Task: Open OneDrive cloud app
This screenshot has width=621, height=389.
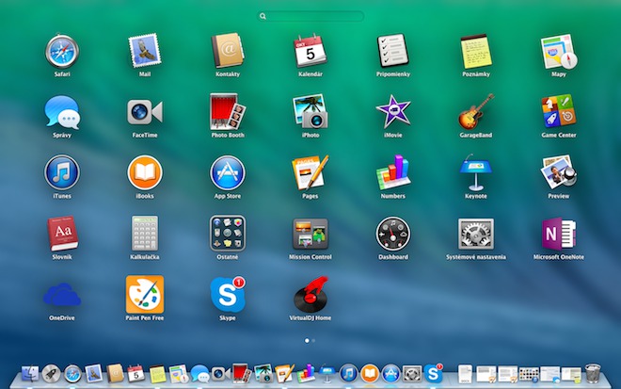Action: (x=62, y=295)
